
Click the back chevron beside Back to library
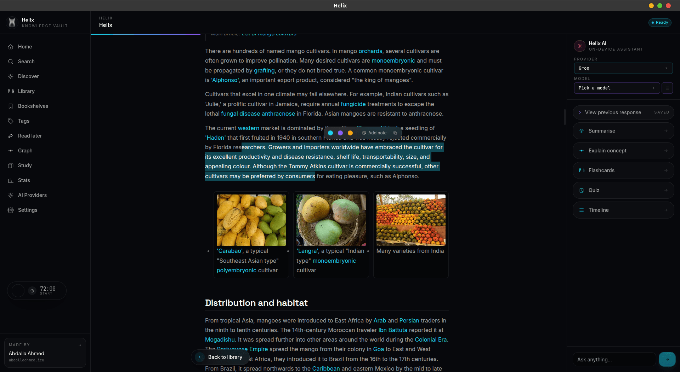(x=200, y=357)
